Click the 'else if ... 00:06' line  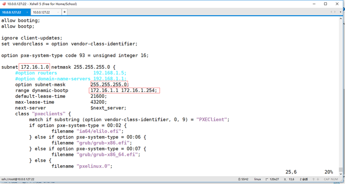point(87,137)
